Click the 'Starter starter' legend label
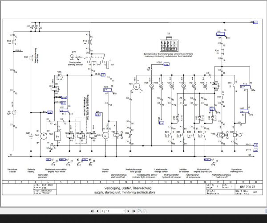The image size is (267, 223). pos(105,170)
